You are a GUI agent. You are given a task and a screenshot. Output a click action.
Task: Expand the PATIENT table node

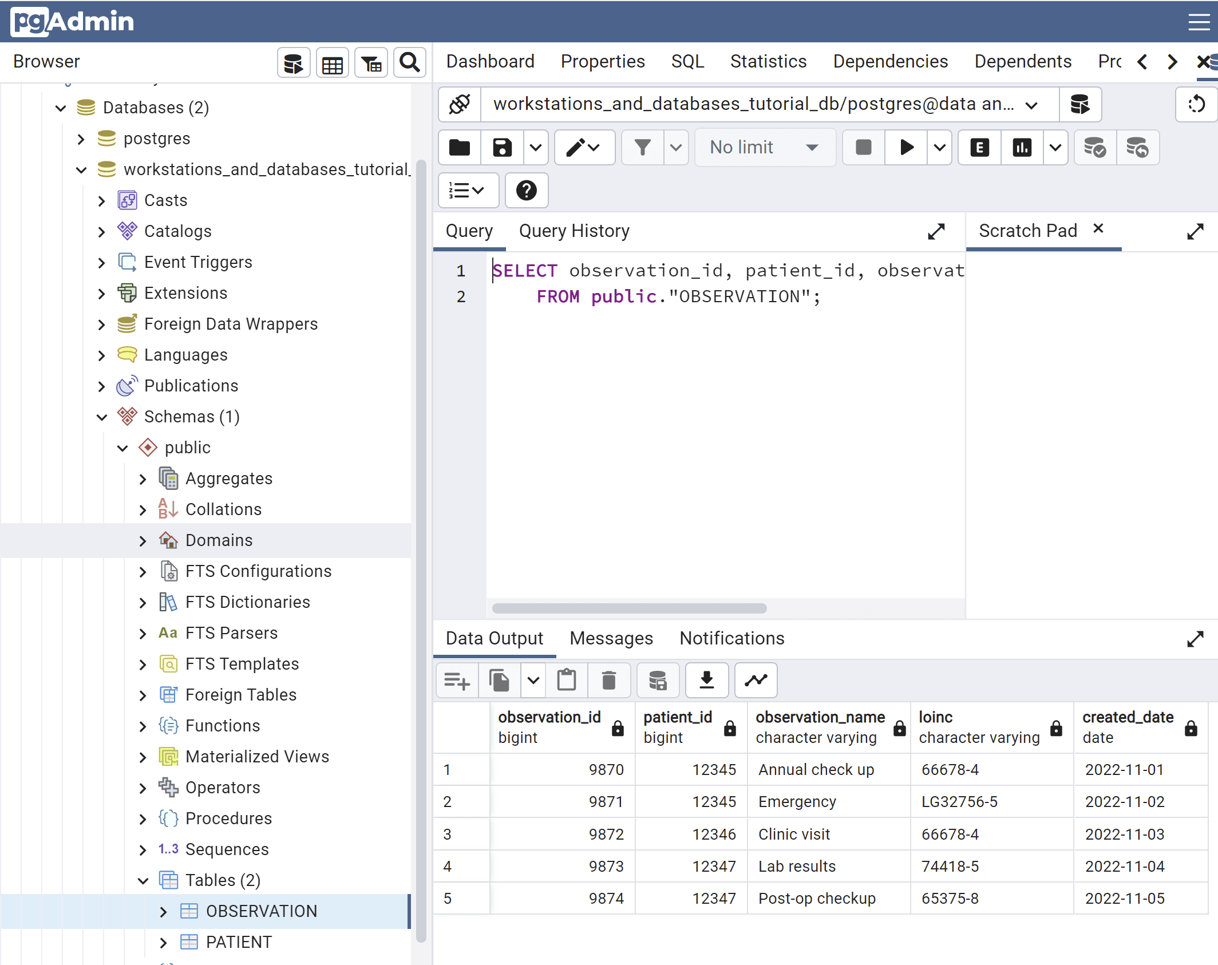point(164,943)
